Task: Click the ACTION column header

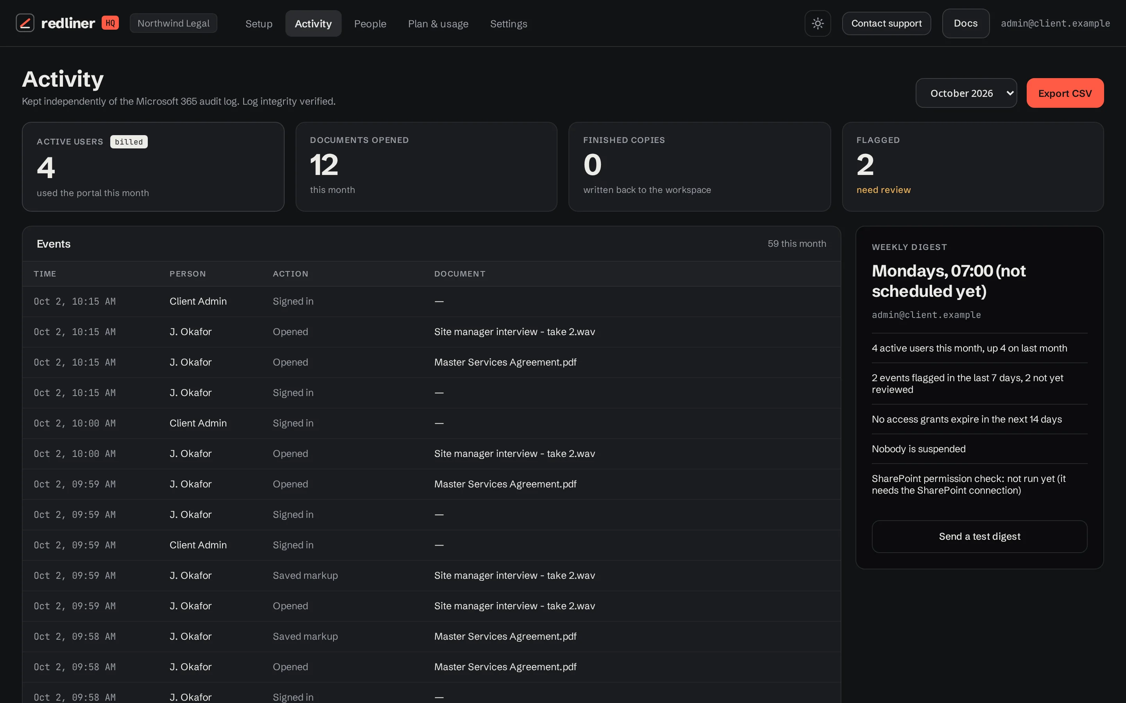Action: click(x=290, y=274)
